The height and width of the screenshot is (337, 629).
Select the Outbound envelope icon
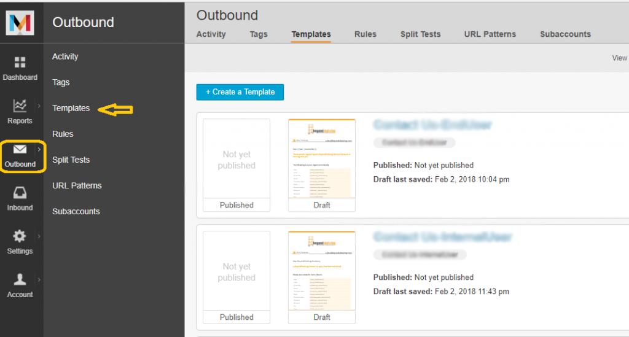(x=20, y=150)
